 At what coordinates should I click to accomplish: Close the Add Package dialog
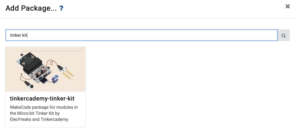tap(288, 6)
